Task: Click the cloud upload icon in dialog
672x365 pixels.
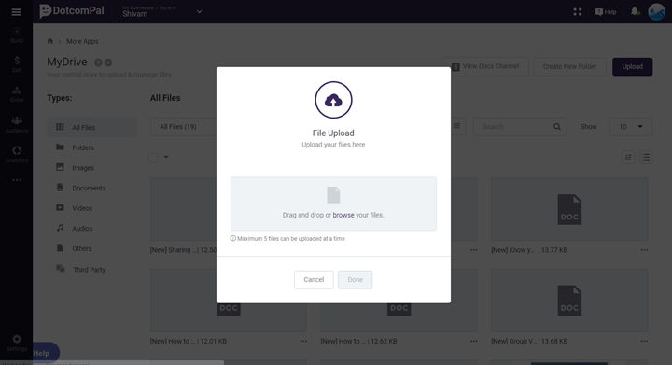Action: 333,100
